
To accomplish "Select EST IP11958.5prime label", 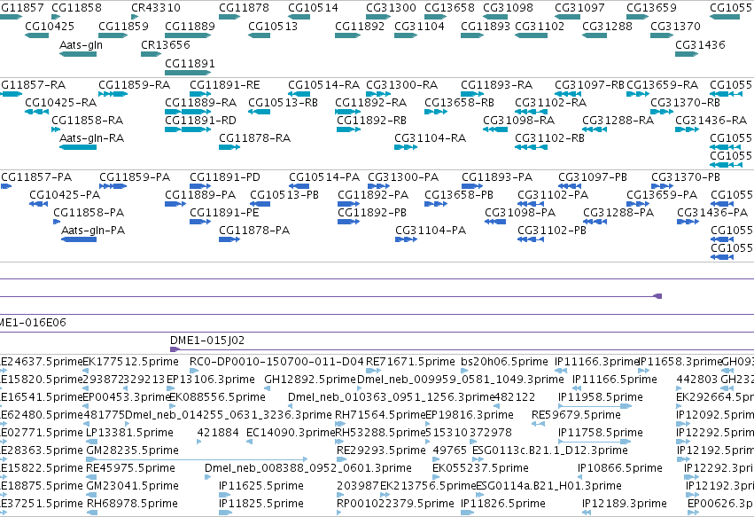I will pyautogui.click(x=600, y=397).
